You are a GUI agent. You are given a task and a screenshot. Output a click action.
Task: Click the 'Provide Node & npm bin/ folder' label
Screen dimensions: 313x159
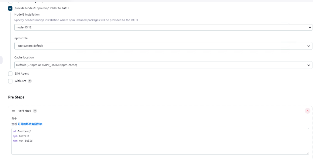click(42, 8)
